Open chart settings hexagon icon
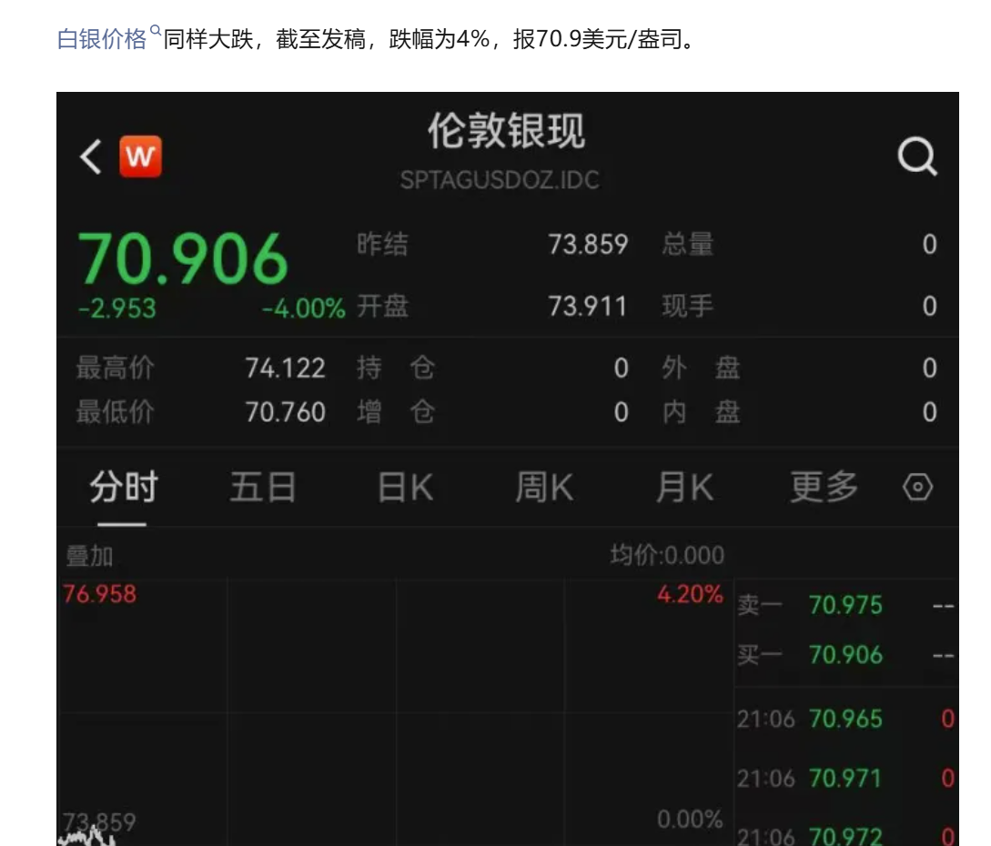991x846 pixels. pyautogui.click(x=917, y=487)
